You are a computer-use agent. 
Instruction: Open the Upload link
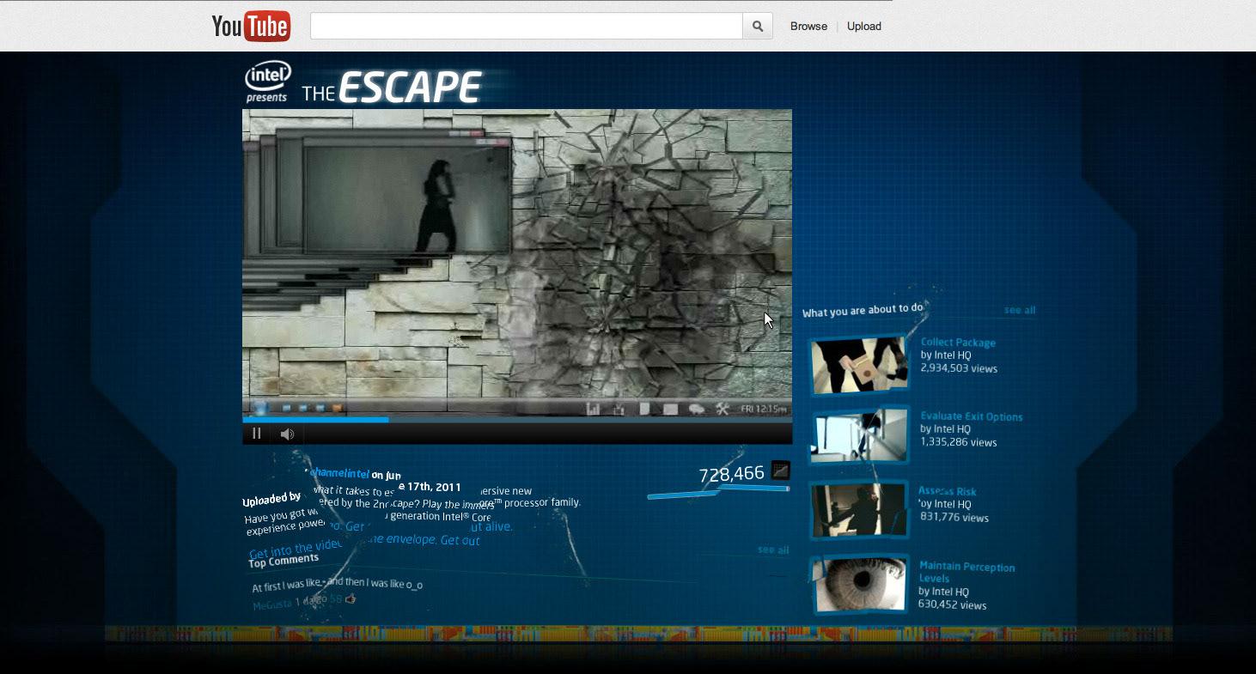click(864, 27)
